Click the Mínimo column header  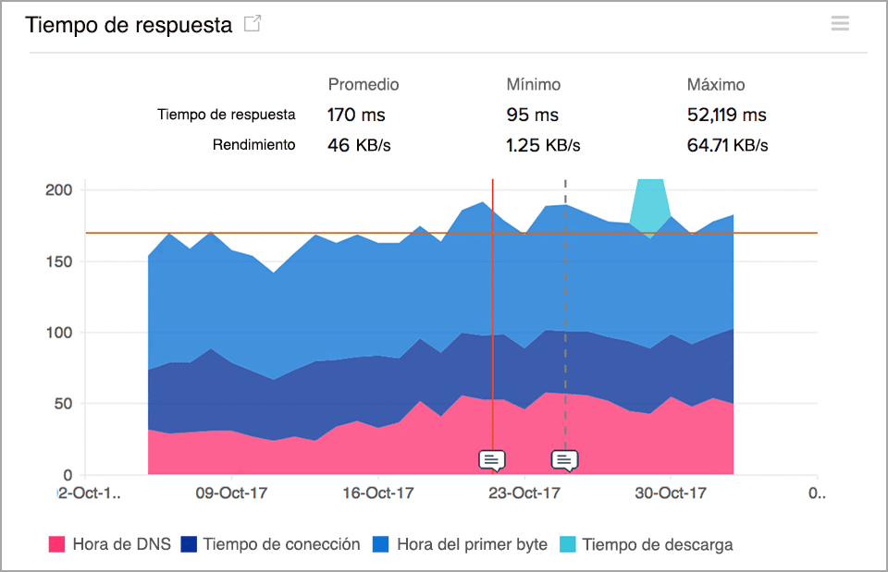coord(534,84)
